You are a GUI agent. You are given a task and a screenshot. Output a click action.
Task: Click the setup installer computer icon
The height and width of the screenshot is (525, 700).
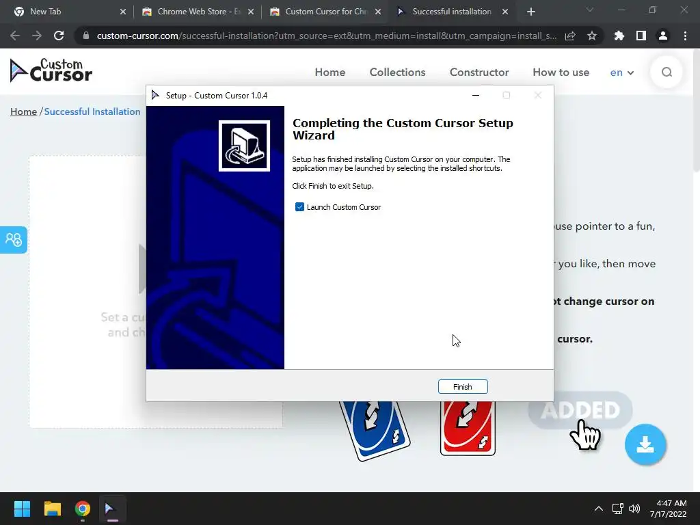click(244, 146)
